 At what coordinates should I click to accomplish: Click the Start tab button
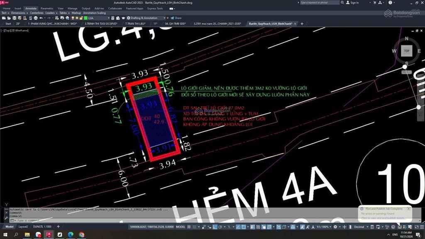pos(8,24)
